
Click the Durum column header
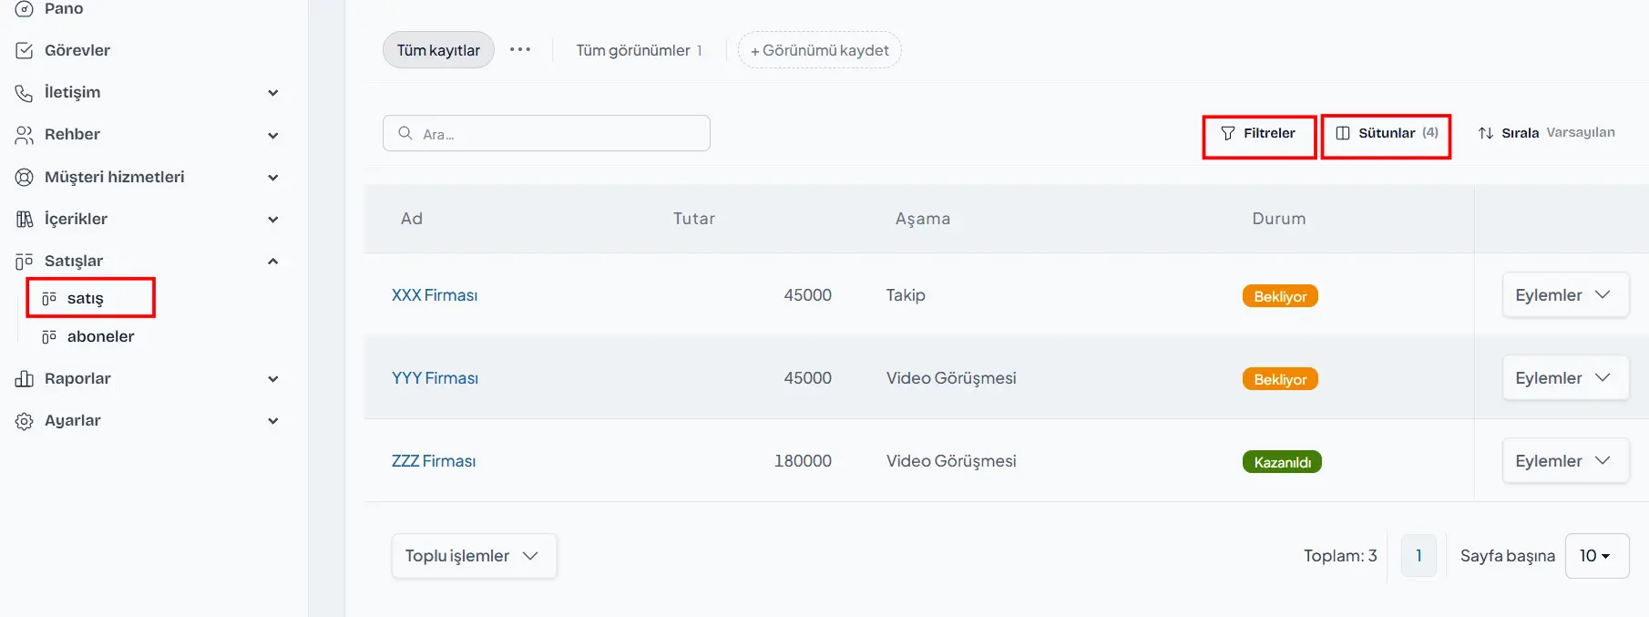[1279, 219]
